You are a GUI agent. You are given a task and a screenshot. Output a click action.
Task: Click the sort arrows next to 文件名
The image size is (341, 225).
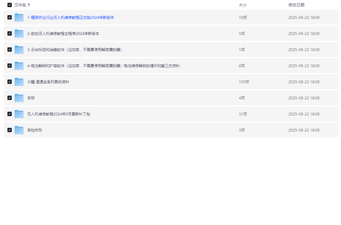pyautogui.click(x=29, y=5)
